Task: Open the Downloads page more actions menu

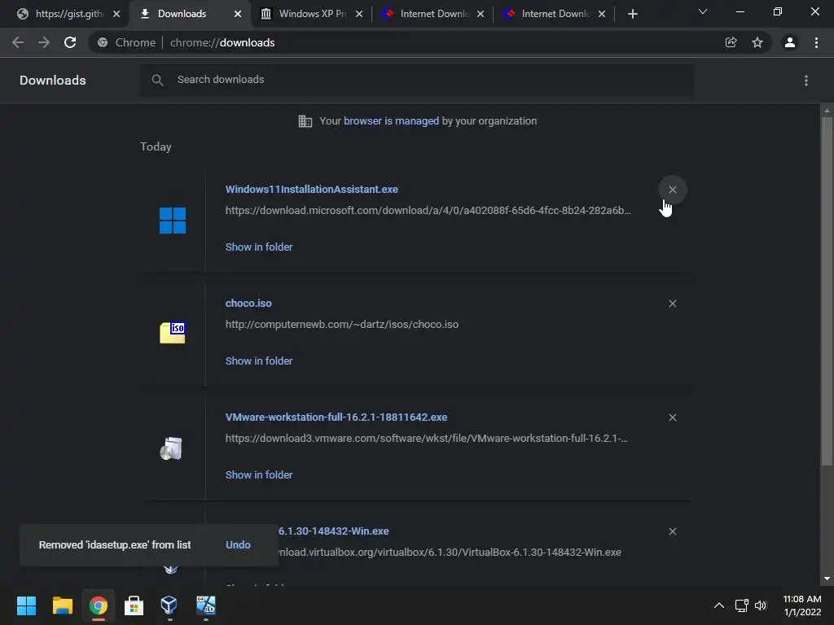Action: tap(806, 81)
